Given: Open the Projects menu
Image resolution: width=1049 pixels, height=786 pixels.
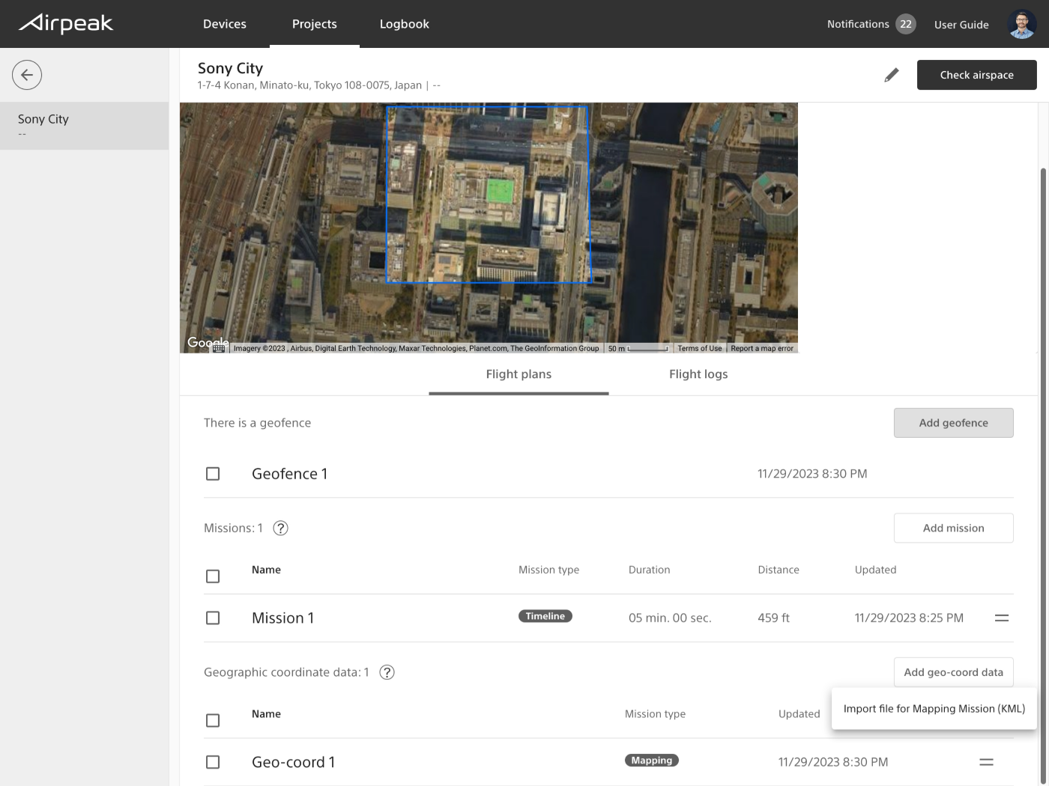Looking at the screenshot, I should [315, 24].
